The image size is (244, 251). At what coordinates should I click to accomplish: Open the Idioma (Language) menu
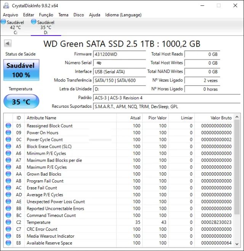[x=124, y=15]
